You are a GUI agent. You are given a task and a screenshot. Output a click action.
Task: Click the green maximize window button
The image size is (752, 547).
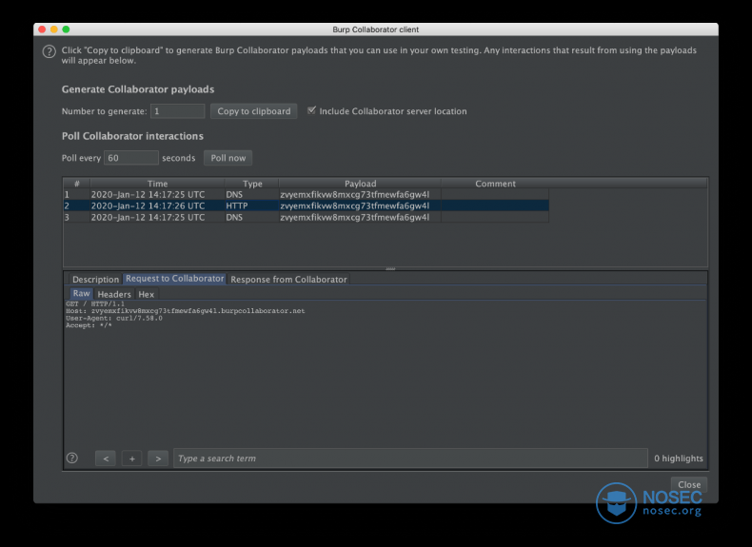pos(66,29)
